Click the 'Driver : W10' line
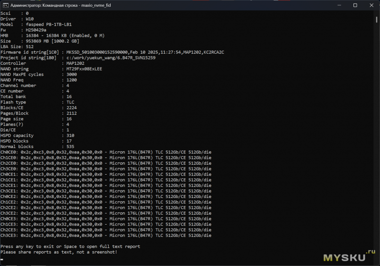 click(x=17, y=19)
